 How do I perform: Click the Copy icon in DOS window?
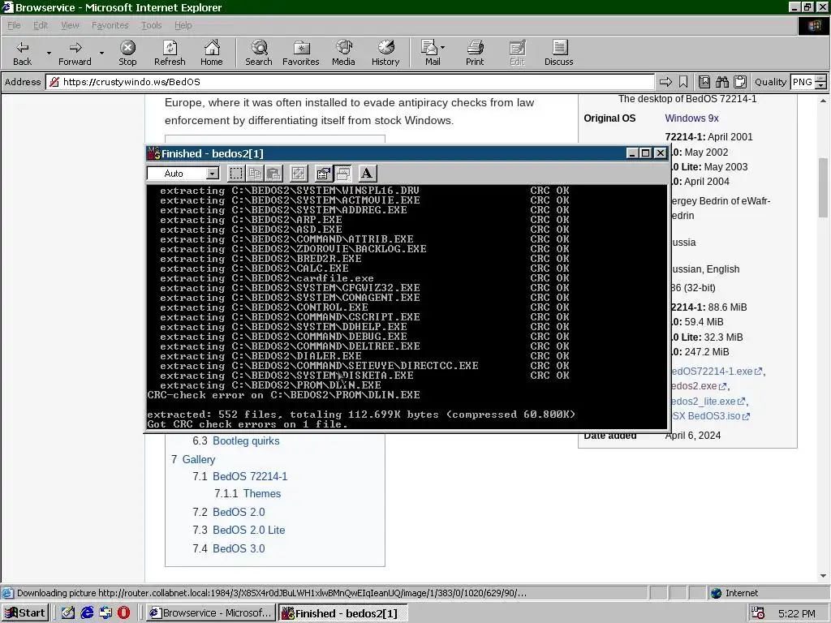256,174
